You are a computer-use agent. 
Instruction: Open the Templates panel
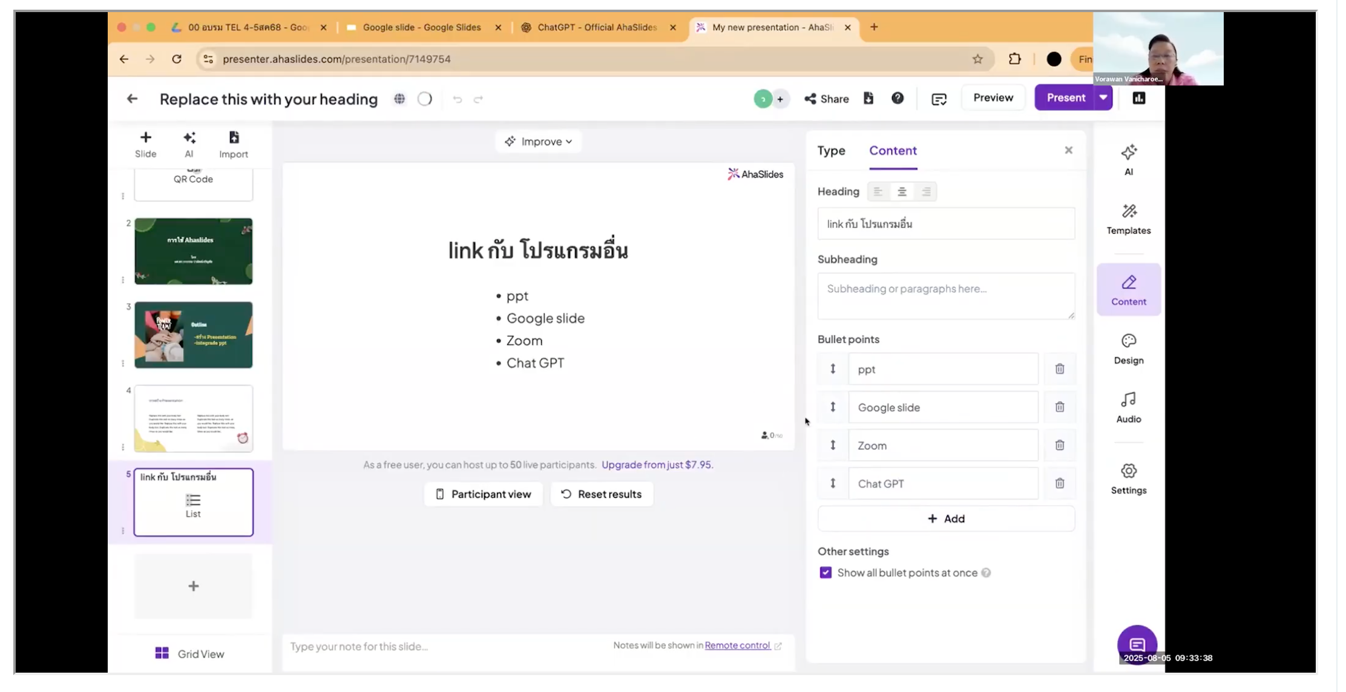coord(1128,218)
